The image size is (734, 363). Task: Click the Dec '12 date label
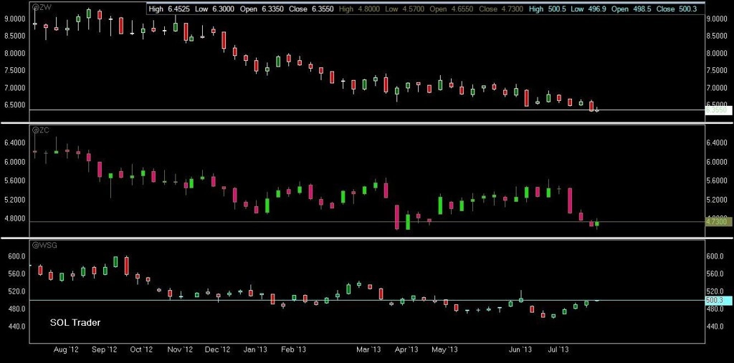click(x=218, y=349)
